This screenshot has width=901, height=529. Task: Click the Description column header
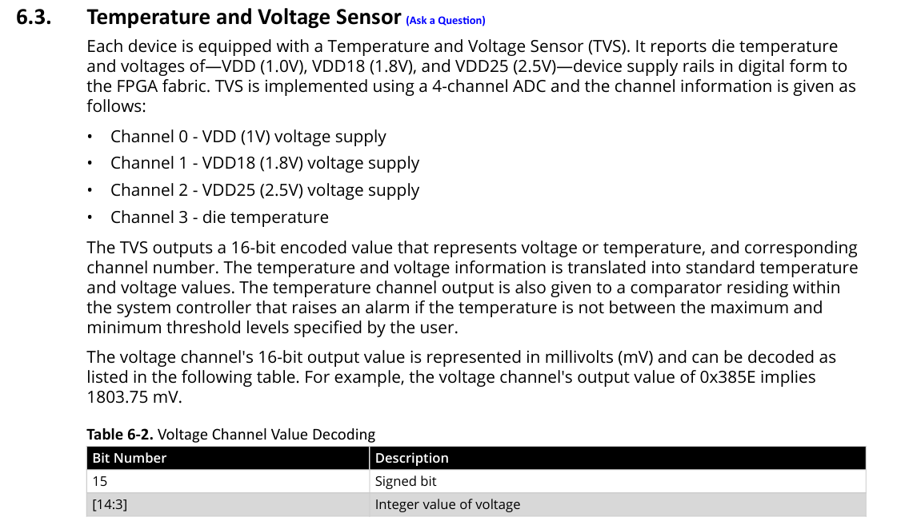click(x=618, y=458)
